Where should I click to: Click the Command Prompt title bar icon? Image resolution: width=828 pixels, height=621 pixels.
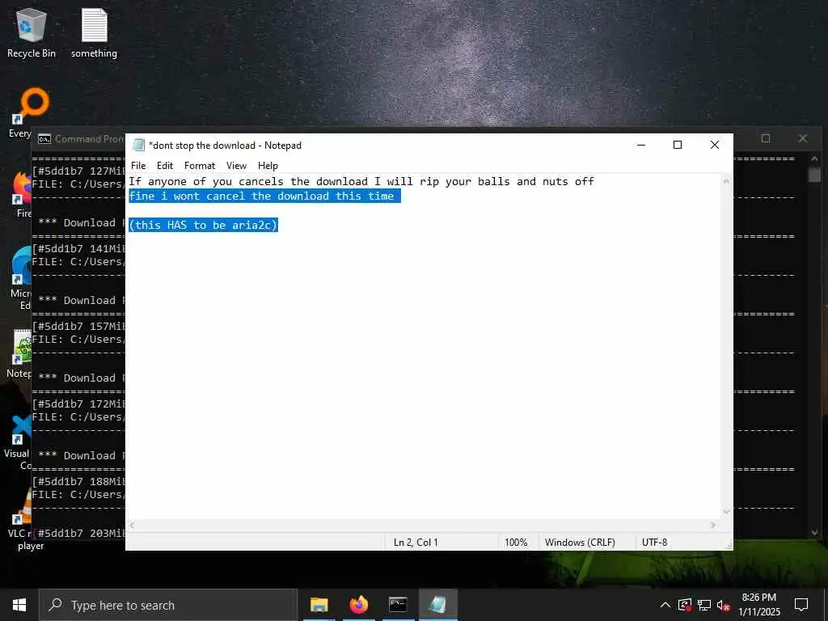[x=44, y=139]
